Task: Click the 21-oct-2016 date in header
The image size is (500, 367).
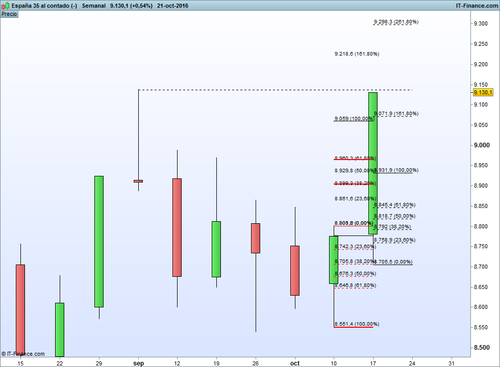Action: (x=172, y=6)
